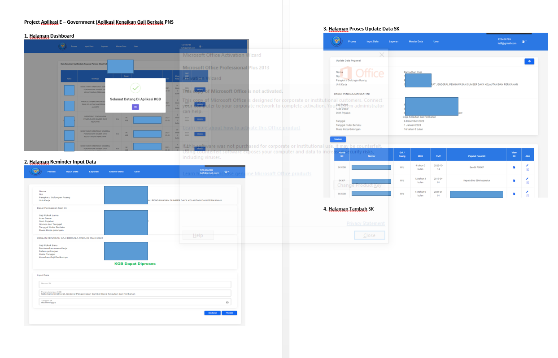This screenshot has height=358, width=558.
Task: Open the user account dropdown on the Update Data SK page
Action: coord(524,41)
